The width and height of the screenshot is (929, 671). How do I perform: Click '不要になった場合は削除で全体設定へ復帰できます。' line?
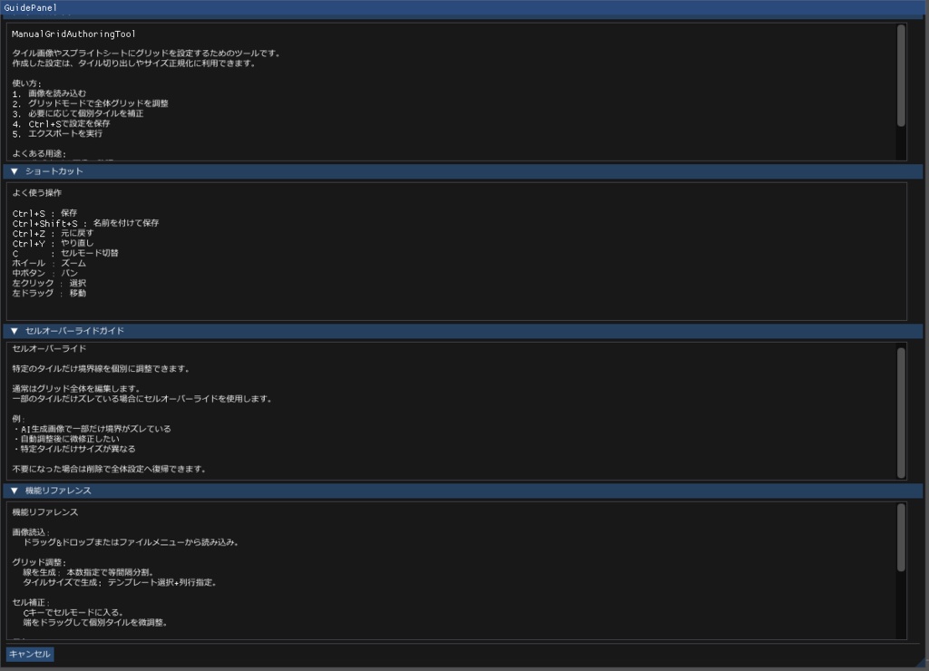(x=110, y=469)
